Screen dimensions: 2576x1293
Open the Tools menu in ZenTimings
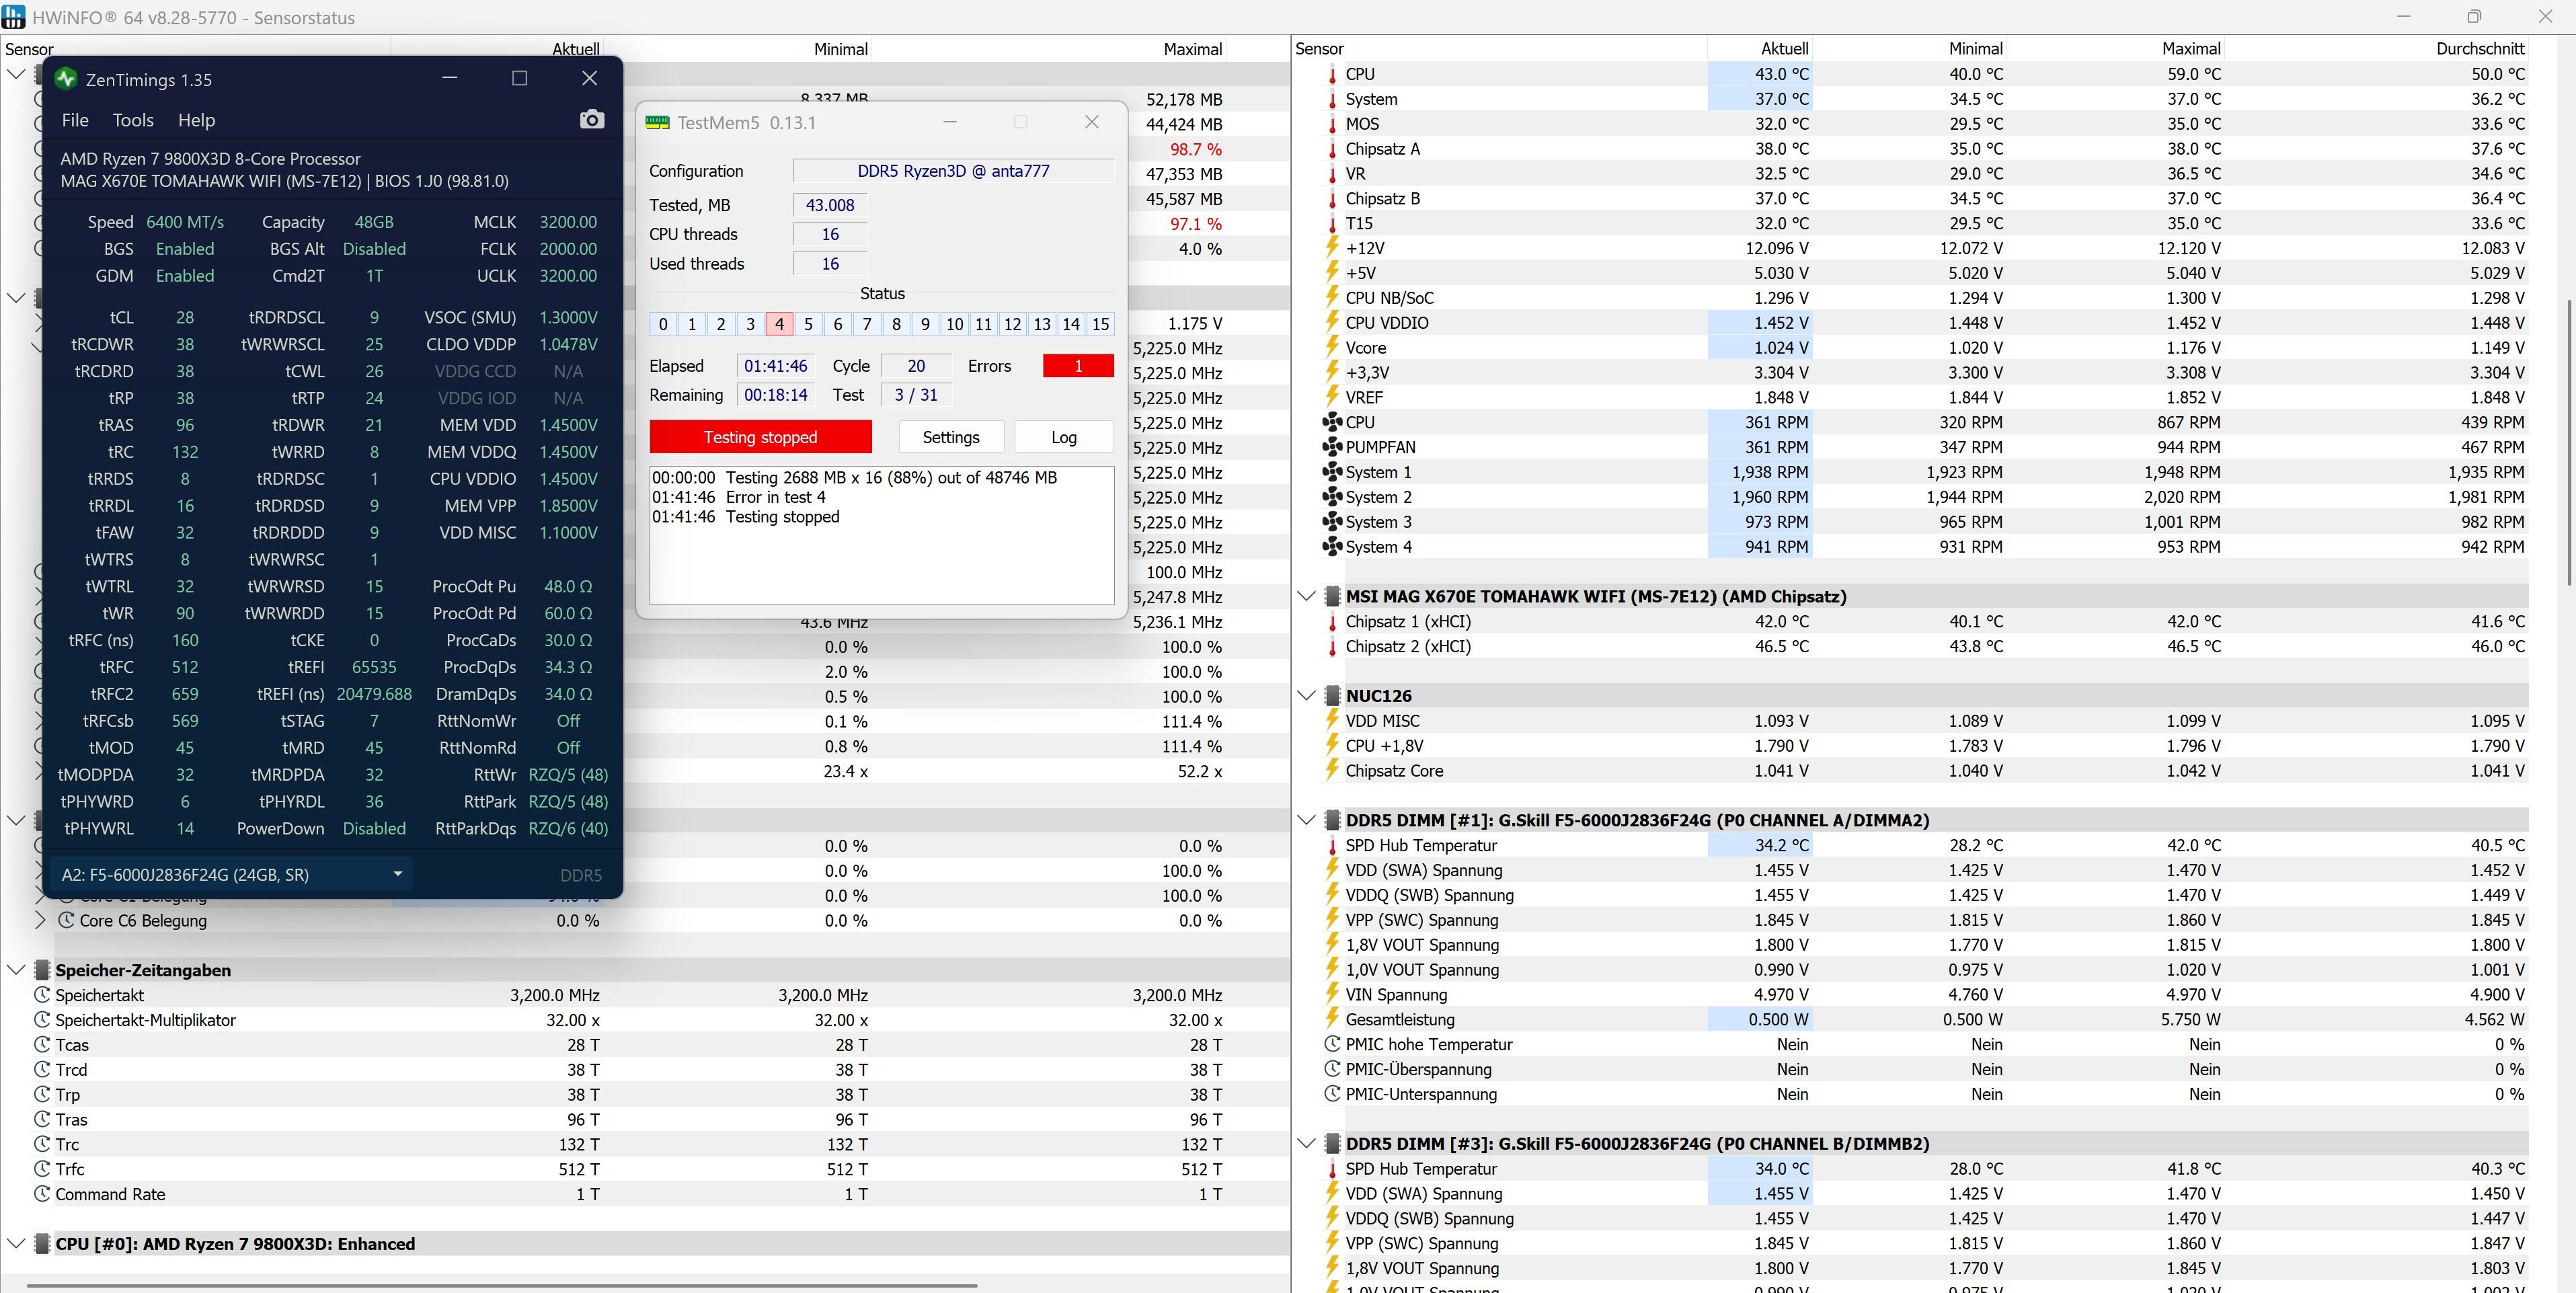pos(133,120)
